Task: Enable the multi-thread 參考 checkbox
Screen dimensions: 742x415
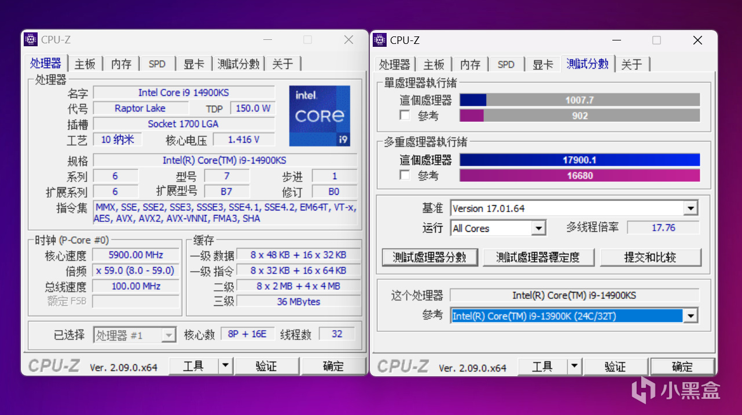Action: (405, 175)
